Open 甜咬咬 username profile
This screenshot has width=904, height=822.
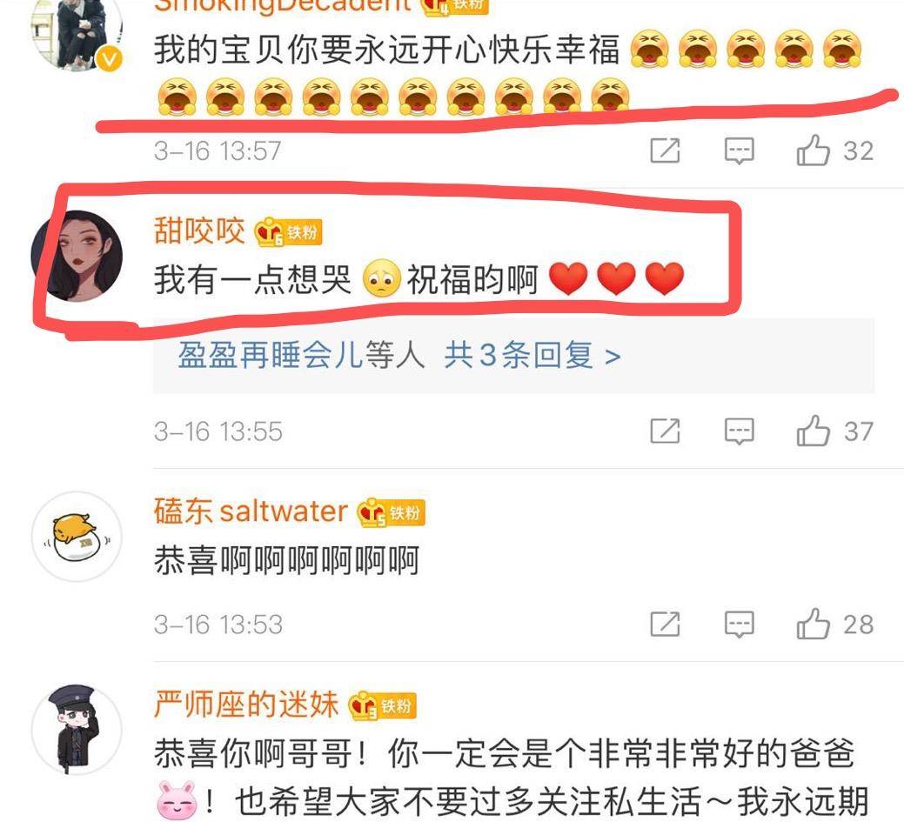[199, 231]
